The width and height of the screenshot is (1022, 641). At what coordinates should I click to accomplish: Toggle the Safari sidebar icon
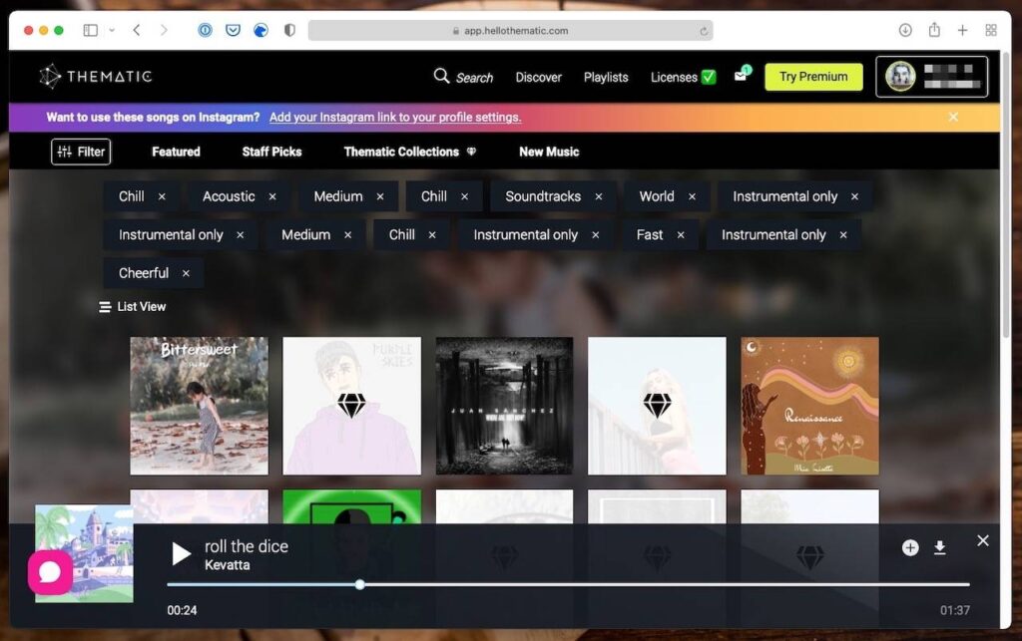91,30
